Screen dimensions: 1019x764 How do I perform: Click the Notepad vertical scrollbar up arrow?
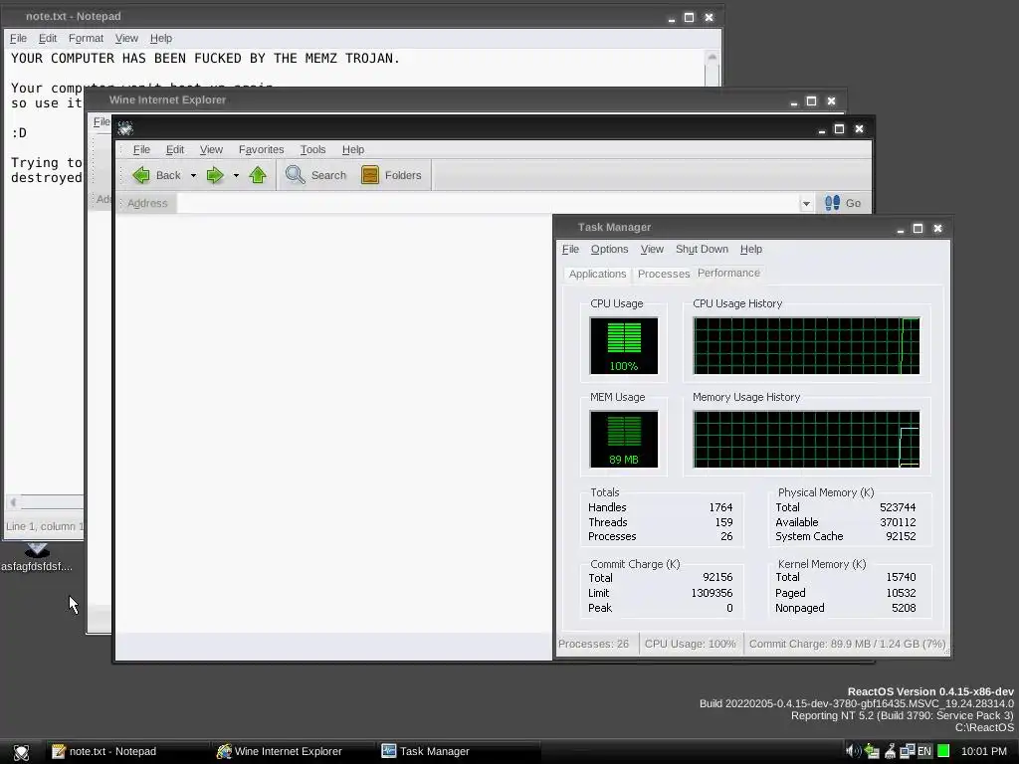coord(713,58)
